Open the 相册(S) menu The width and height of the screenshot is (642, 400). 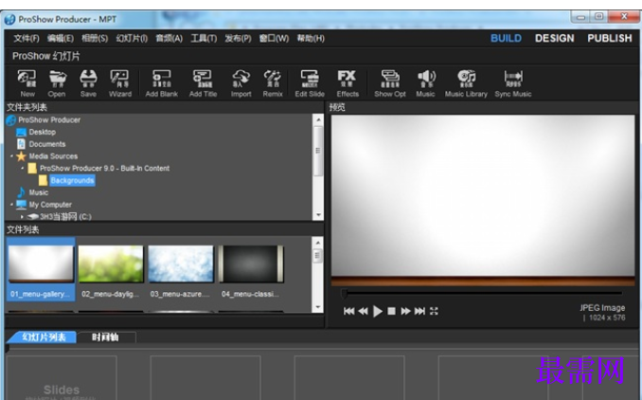(x=95, y=38)
